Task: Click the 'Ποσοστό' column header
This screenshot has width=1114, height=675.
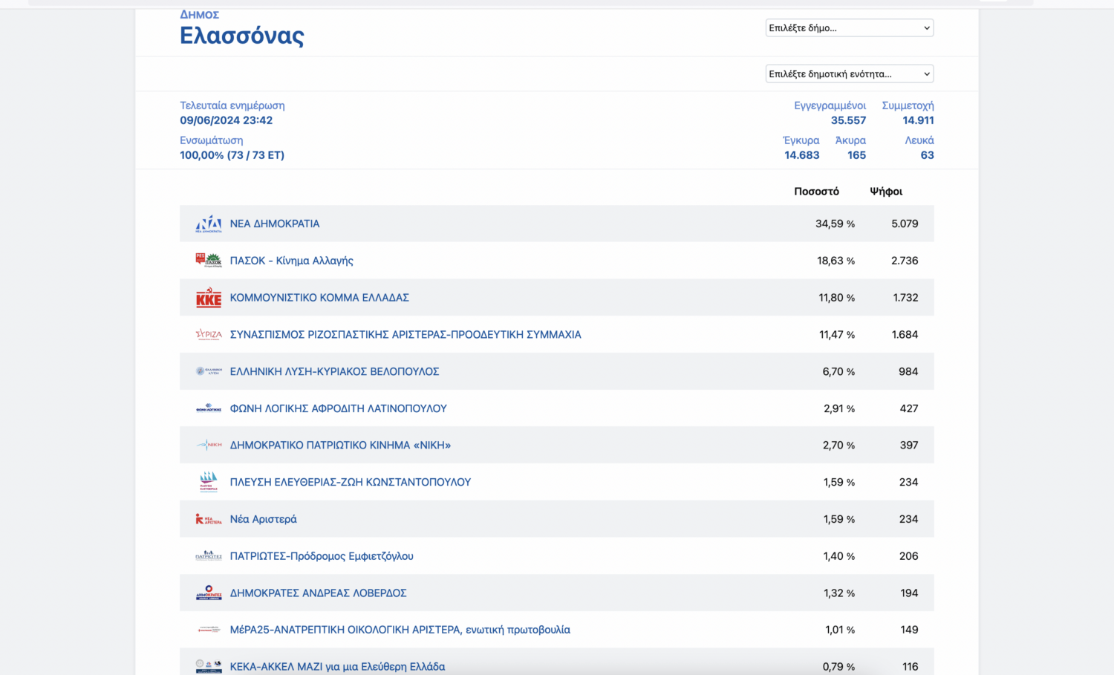Action: (817, 192)
